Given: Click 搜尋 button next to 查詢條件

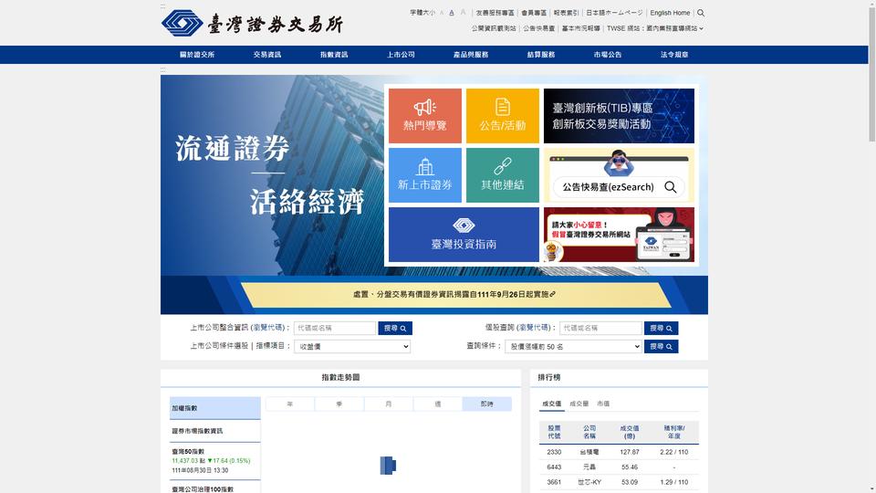Looking at the screenshot, I should pyautogui.click(x=661, y=347).
